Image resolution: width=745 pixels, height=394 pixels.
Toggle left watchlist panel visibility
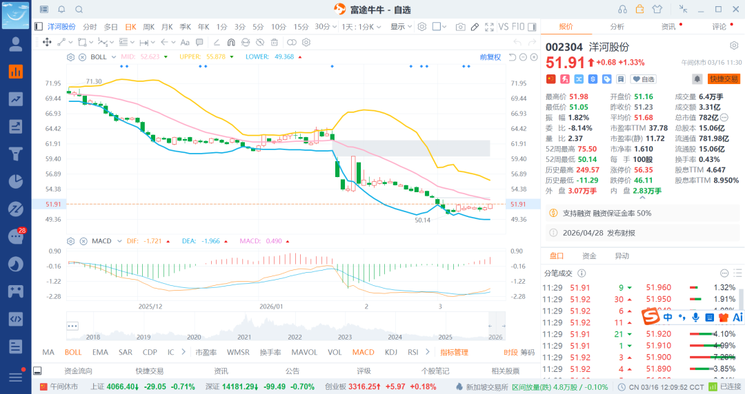tap(39, 27)
